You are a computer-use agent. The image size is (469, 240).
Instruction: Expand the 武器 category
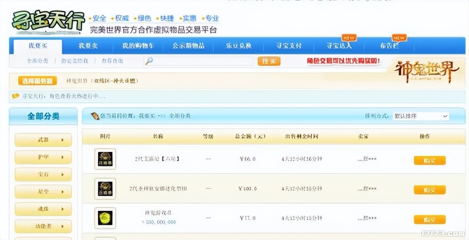point(43,139)
